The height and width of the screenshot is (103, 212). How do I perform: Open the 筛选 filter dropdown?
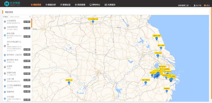(5, 17)
